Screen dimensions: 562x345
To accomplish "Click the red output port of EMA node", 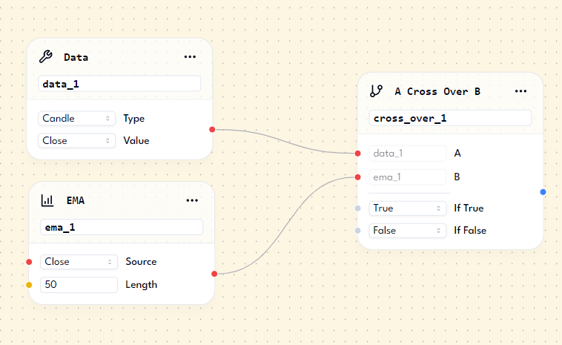I will click(214, 274).
